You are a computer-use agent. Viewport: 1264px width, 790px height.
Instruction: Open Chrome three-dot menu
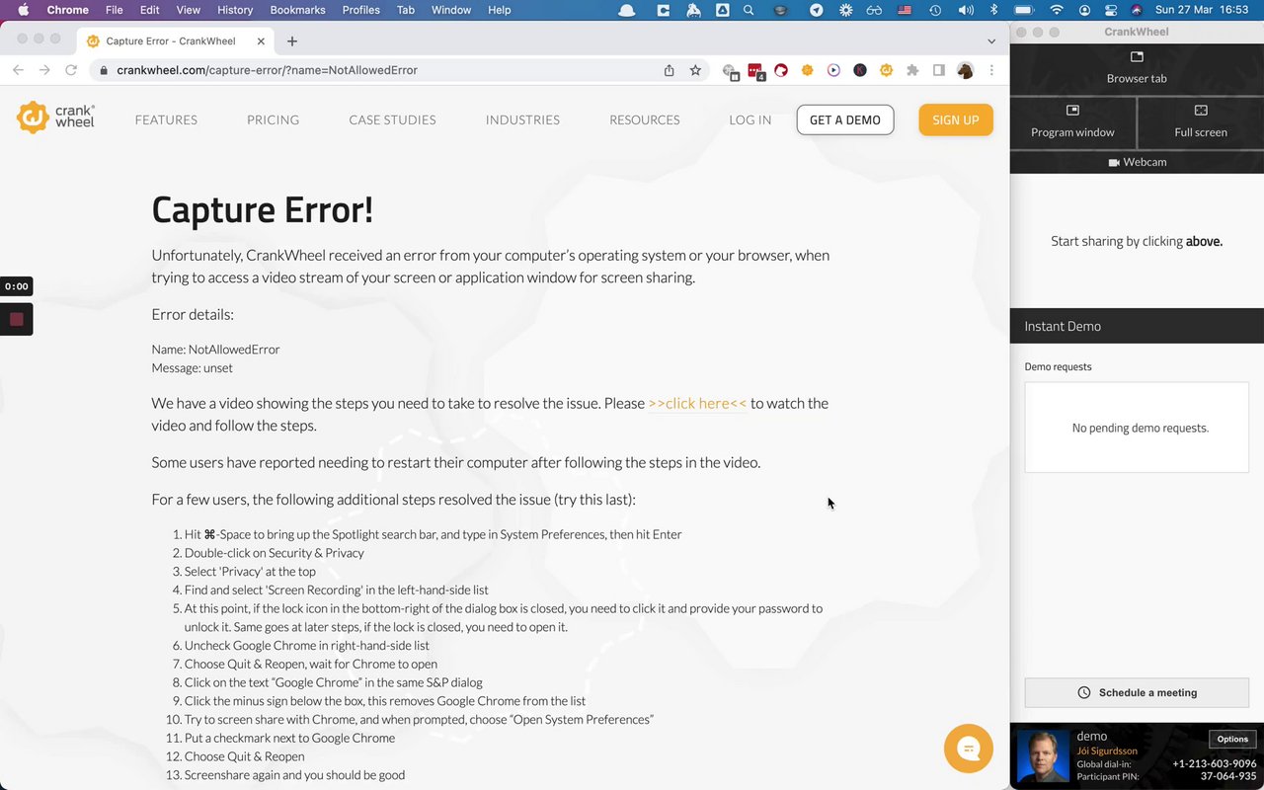[991, 70]
